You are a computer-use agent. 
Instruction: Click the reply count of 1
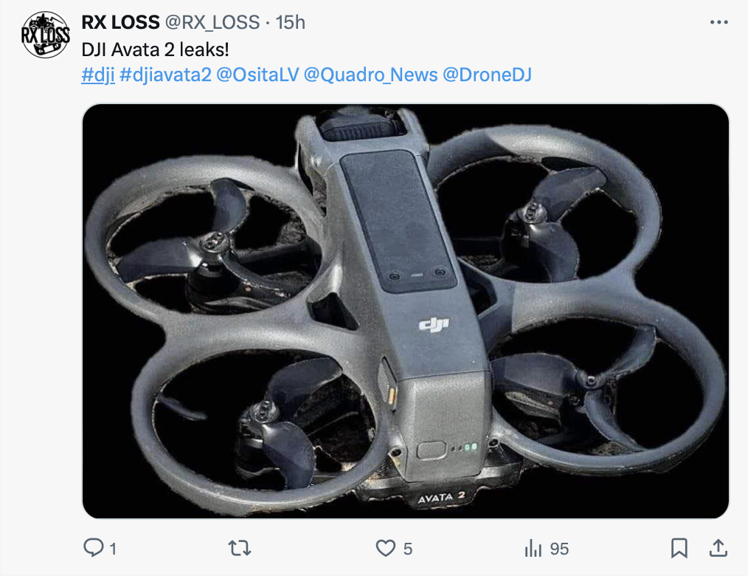coord(113,549)
